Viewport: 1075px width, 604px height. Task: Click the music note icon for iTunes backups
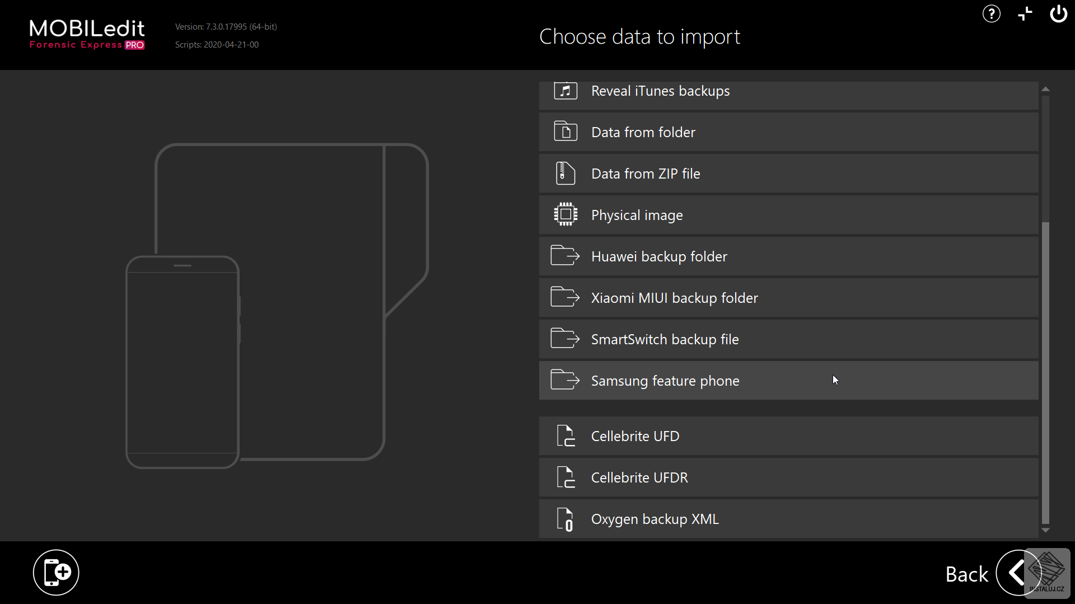tap(565, 90)
